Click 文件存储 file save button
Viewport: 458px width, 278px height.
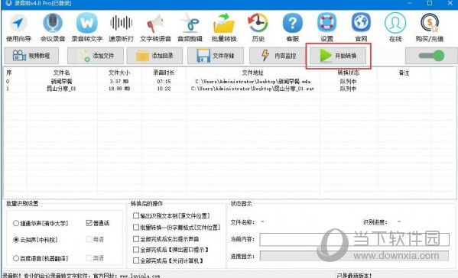[216, 56]
